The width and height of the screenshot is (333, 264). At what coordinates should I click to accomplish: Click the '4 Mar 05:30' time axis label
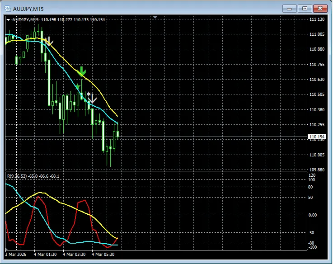(x=103, y=255)
